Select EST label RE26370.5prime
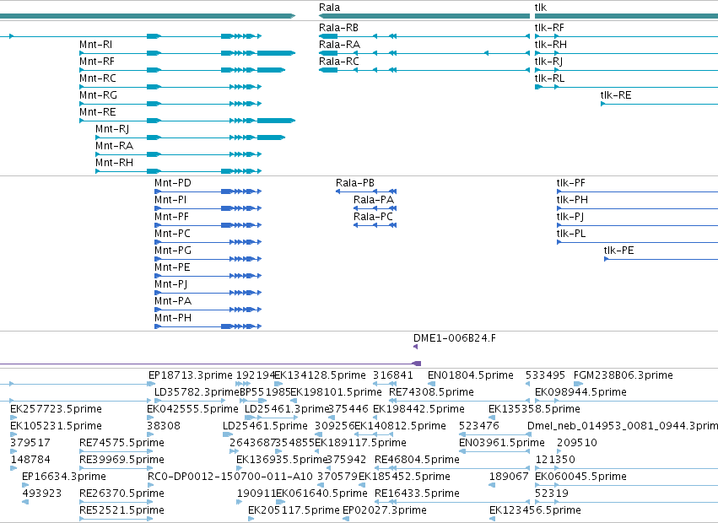 121,493
